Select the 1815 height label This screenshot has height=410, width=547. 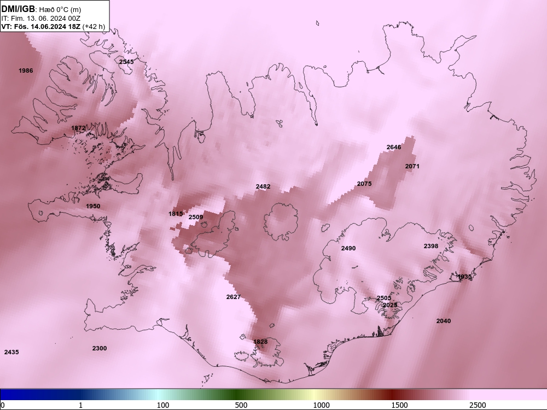(176, 214)
